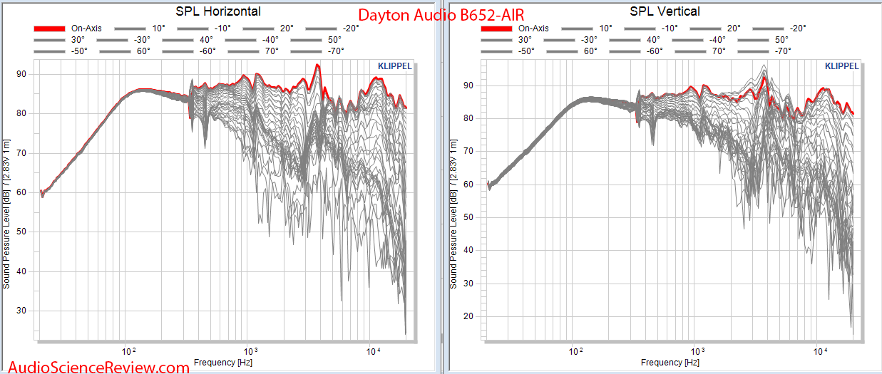Click the On-Axis legend entry in SPL Vertical
Screen dimensions: 882x374
pyautogui.click(x=515, y=28)
